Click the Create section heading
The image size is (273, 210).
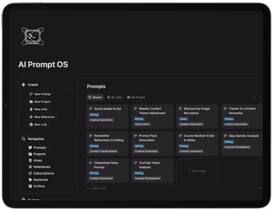pos(33,85)
